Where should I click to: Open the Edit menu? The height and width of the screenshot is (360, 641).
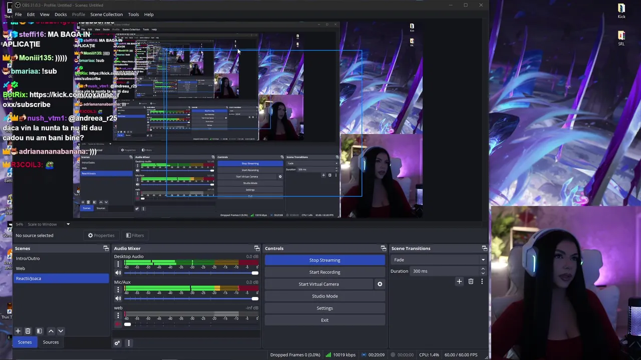click(31, 14)
